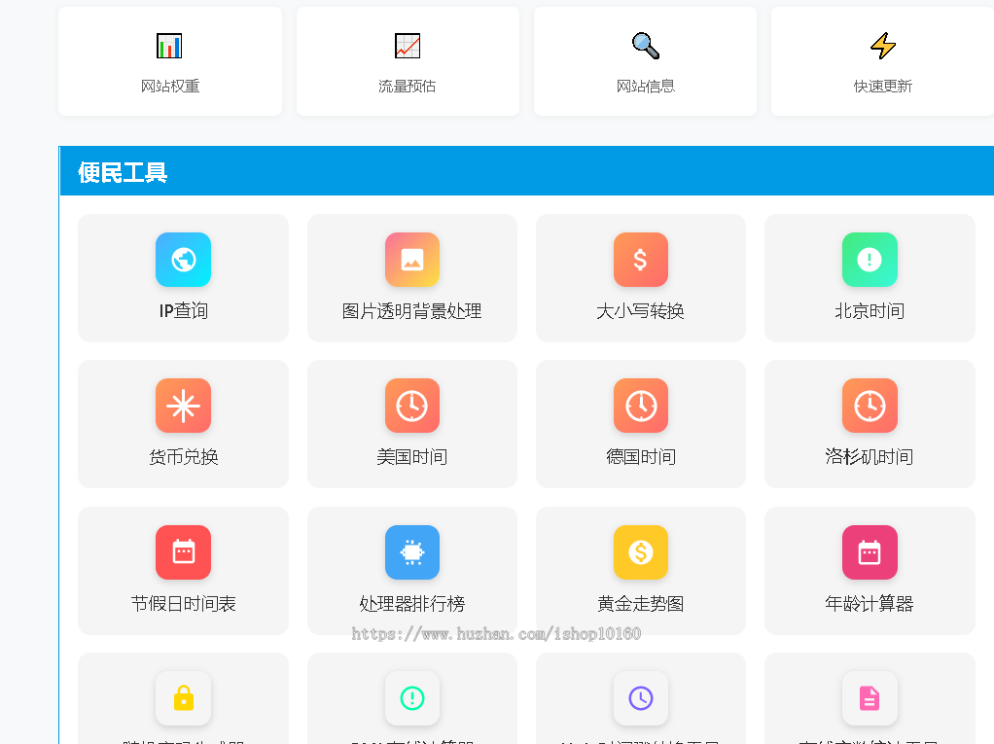Click the 大小写转换 text label
This screenshot has height=744, width=994.
[640, 310]
